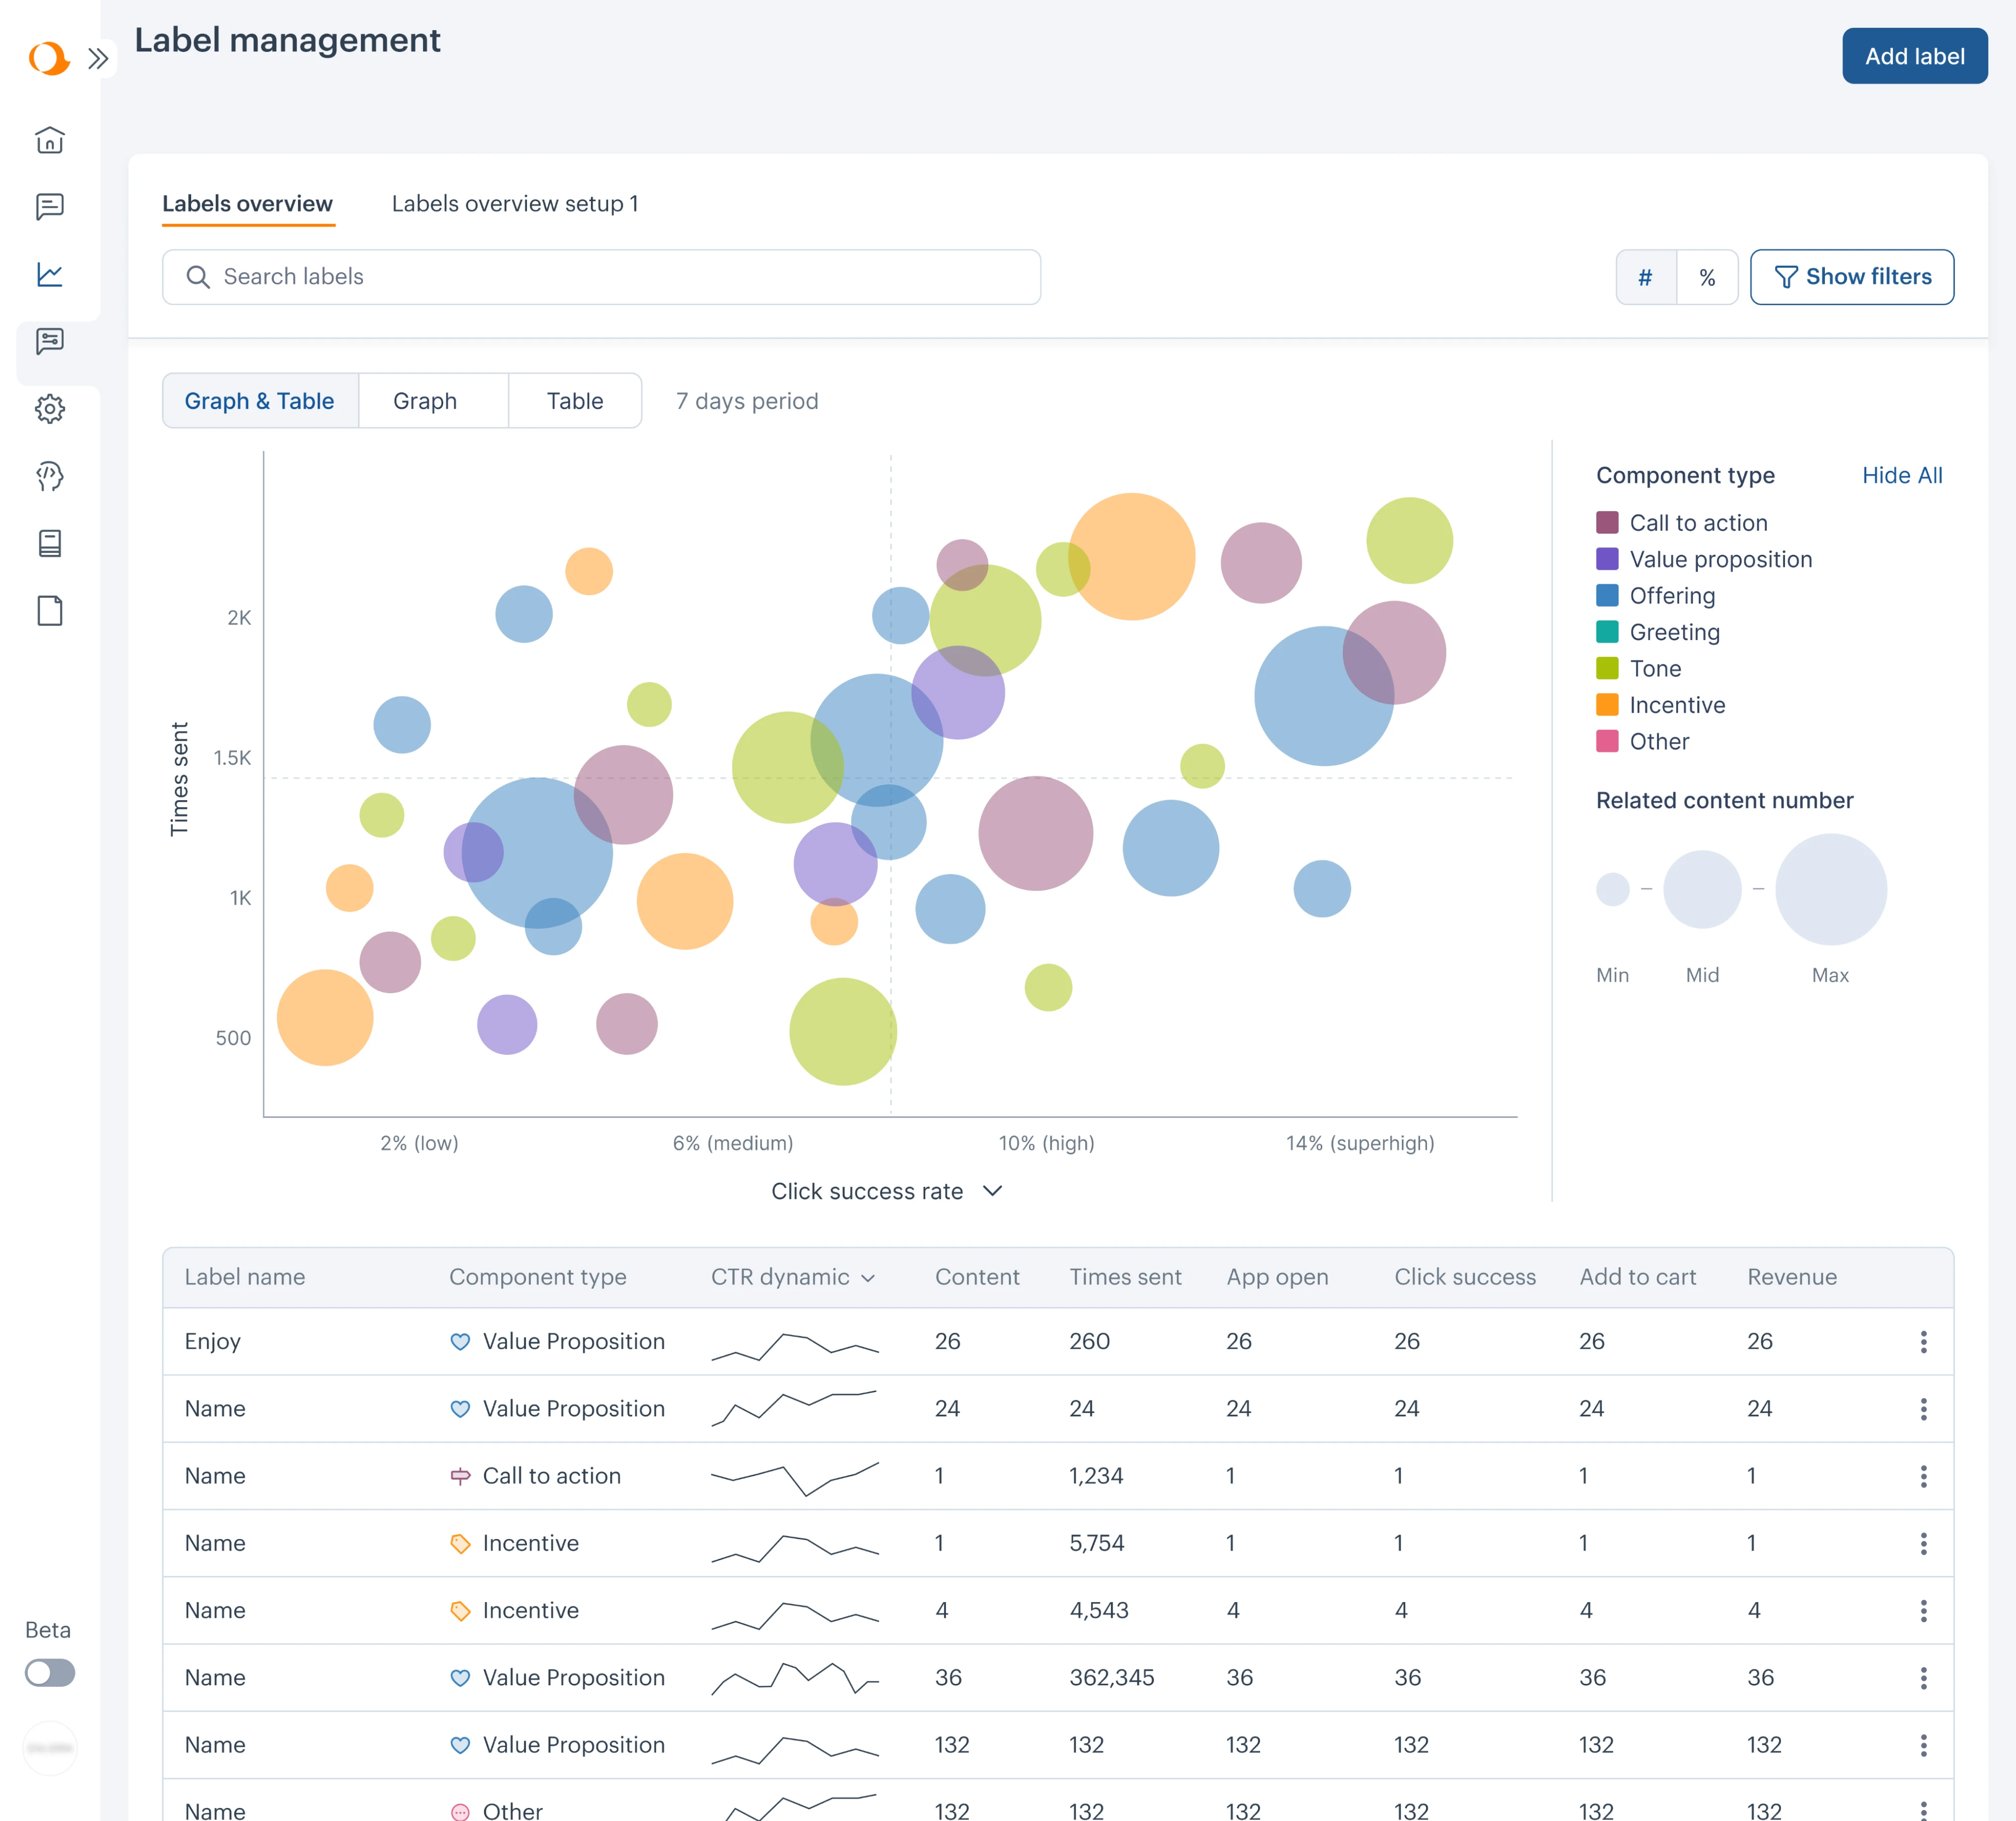Screen dimensions: 2016x1821
Task: Open the Analytics chart icon in sidebar
Action: point(49,274)
